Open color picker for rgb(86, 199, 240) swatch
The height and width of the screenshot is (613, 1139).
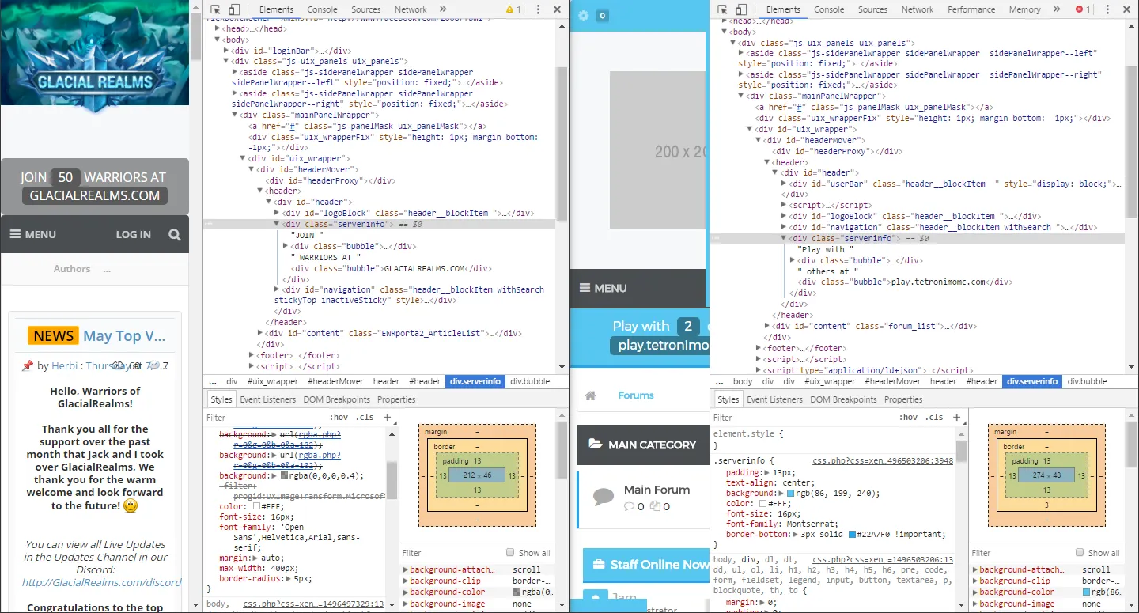click(x=790, y=493)
